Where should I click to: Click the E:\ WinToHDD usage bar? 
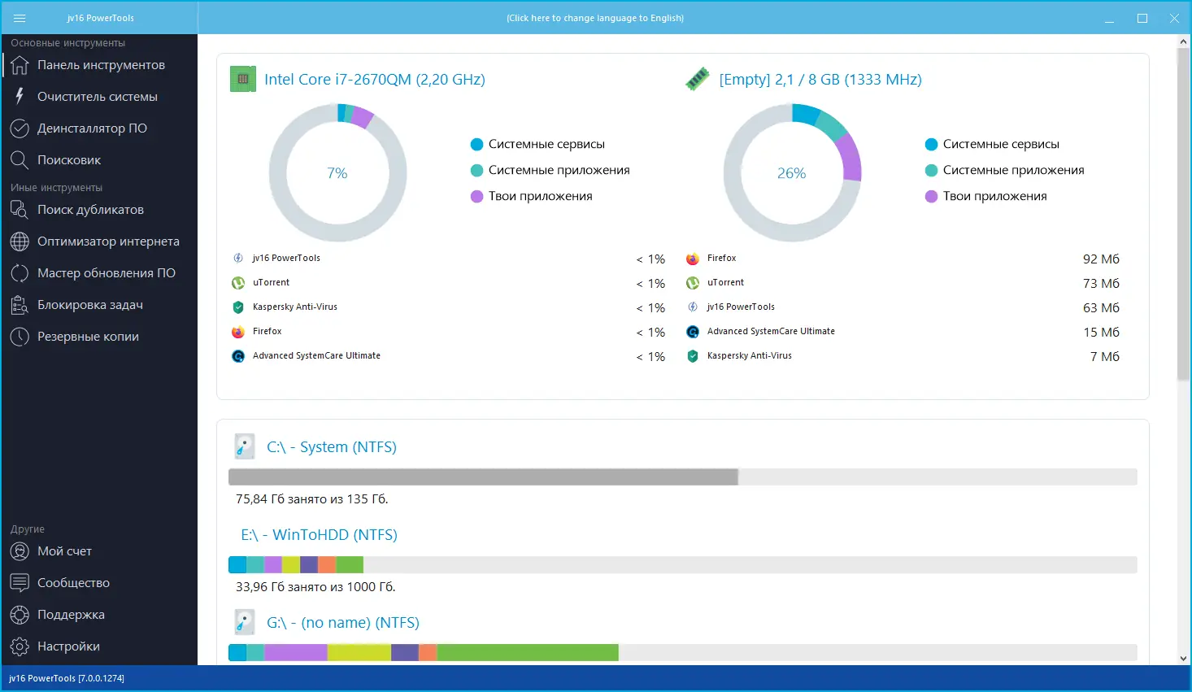coord(683,564)
